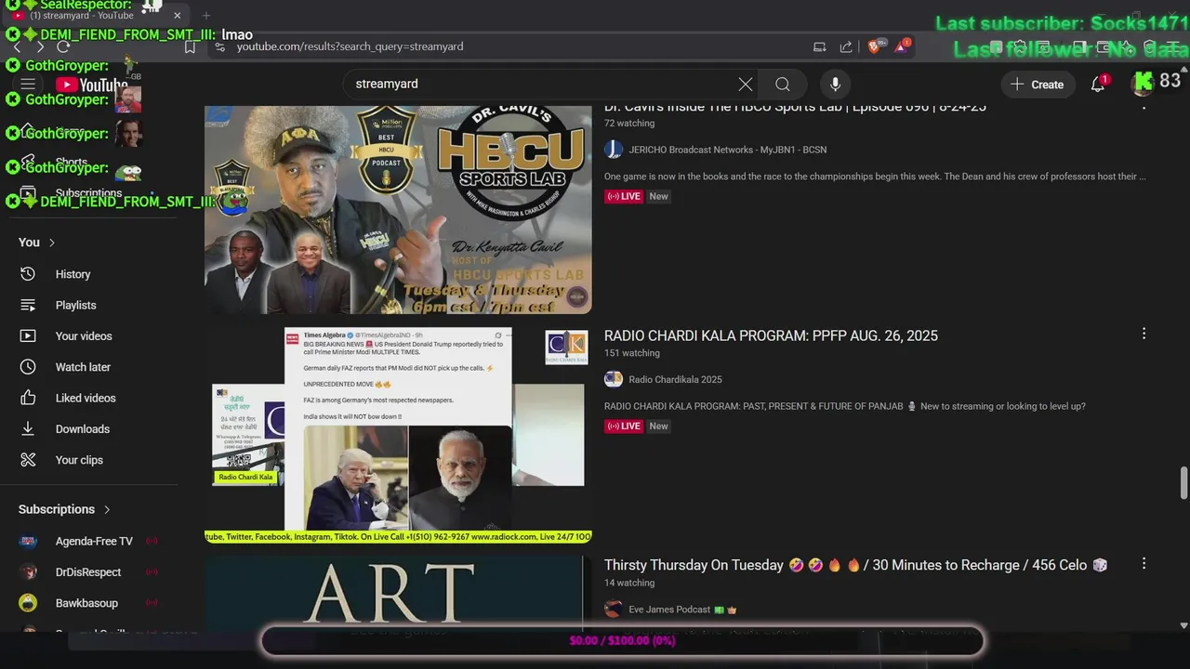Close the streamyard - YouTube tab
This screenshot has width=1190, height=669.
click(177, 15)
